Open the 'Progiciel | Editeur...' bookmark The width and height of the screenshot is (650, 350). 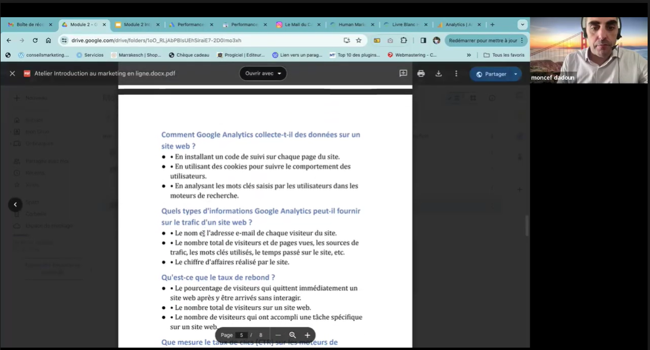click(241, 55)
